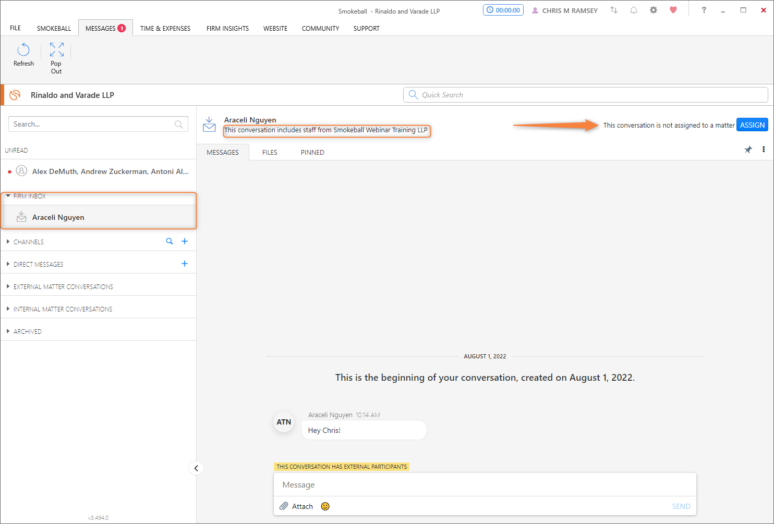Click the heart icon in the title bar
Image resolution: width=774 pixels, height=524 pixels.
point(673,10)
